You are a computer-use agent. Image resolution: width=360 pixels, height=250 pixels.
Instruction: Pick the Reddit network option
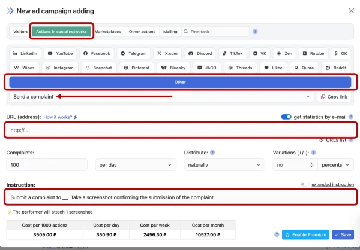(x=337, y=68)
